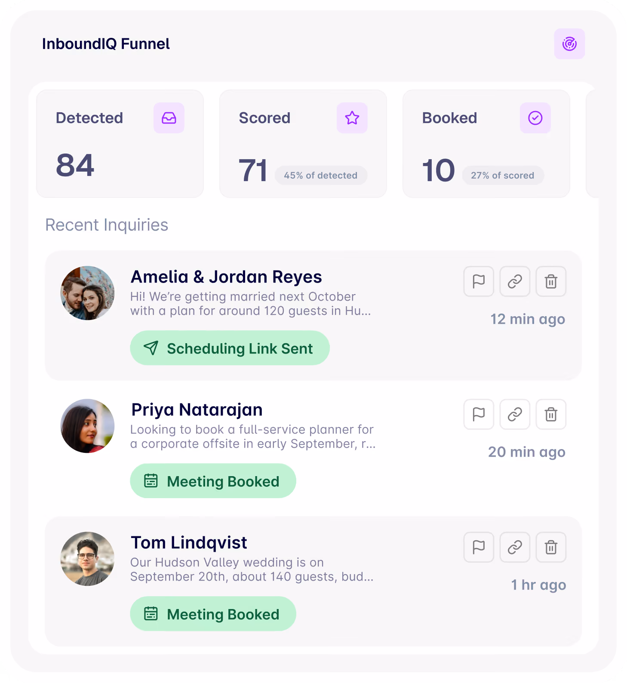Click the 20 min ago timestamp
Image resolution: width=627 pixels, height=683 pixels.
(x=527, y=452)
